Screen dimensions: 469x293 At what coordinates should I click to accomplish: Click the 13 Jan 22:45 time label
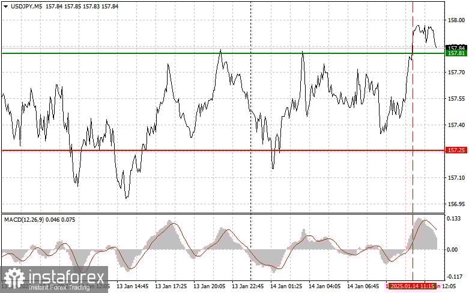click(247, 286)
